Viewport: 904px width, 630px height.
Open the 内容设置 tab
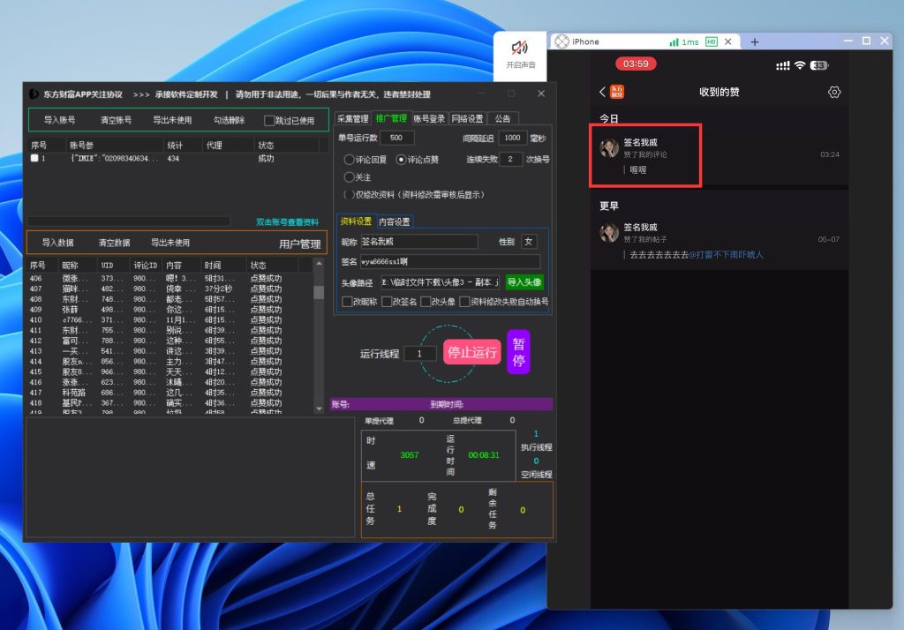(x=394, y=222)
